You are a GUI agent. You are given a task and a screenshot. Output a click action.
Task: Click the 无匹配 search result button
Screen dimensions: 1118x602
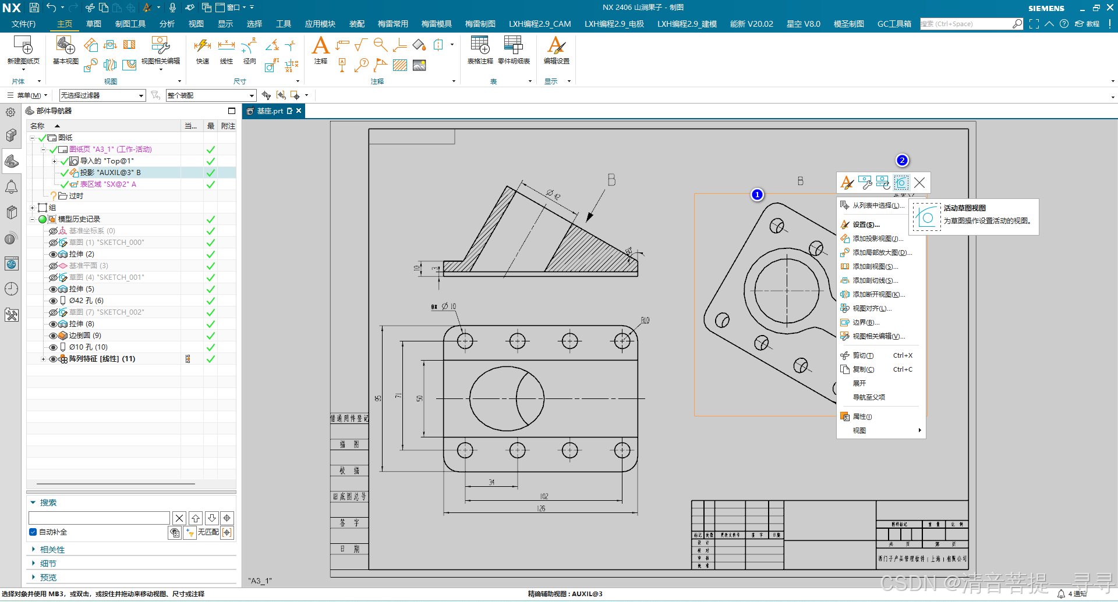point(208,532)
